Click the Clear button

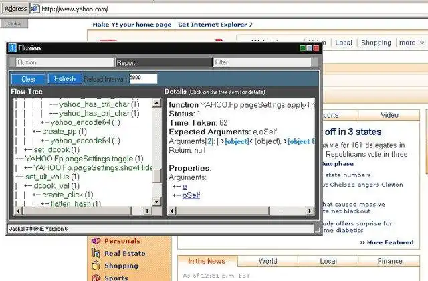(x=28, y=79)
